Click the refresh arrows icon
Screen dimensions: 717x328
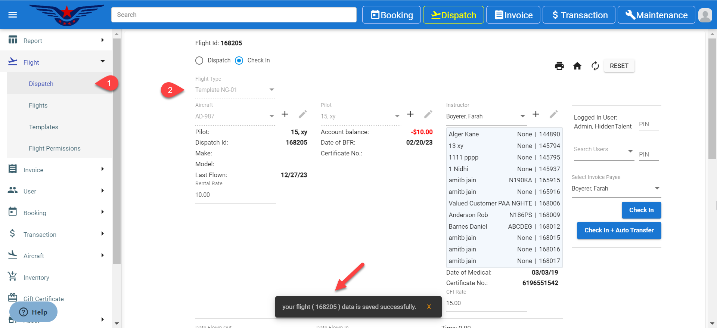tap(595, 66)
